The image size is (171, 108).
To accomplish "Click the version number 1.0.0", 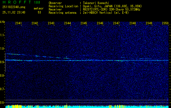I will tap(37, 2).
